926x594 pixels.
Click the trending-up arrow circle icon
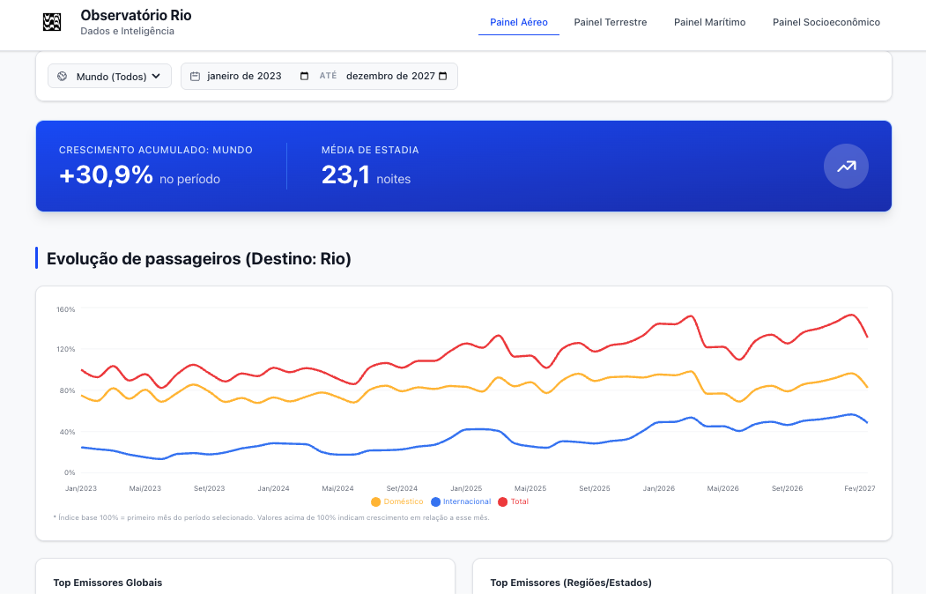pyautogui.click(x=846, y=167)
